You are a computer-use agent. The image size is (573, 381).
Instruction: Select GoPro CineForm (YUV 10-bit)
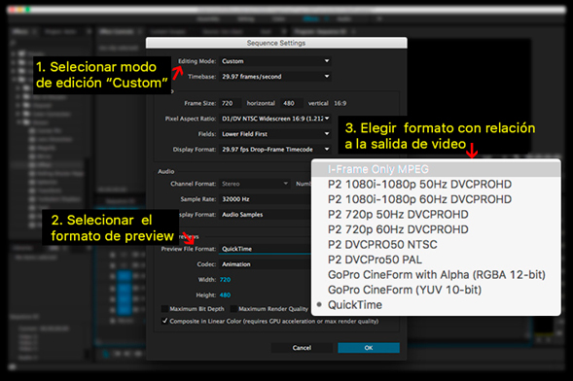point(436,290)
